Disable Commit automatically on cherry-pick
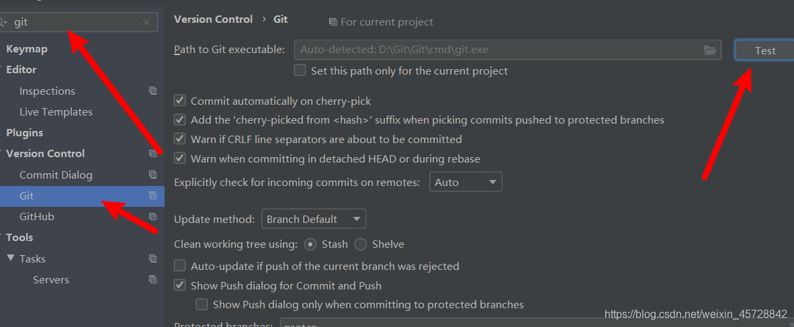Screen dimensions: 794x327 pyautogui.click(x=179, y=101)
